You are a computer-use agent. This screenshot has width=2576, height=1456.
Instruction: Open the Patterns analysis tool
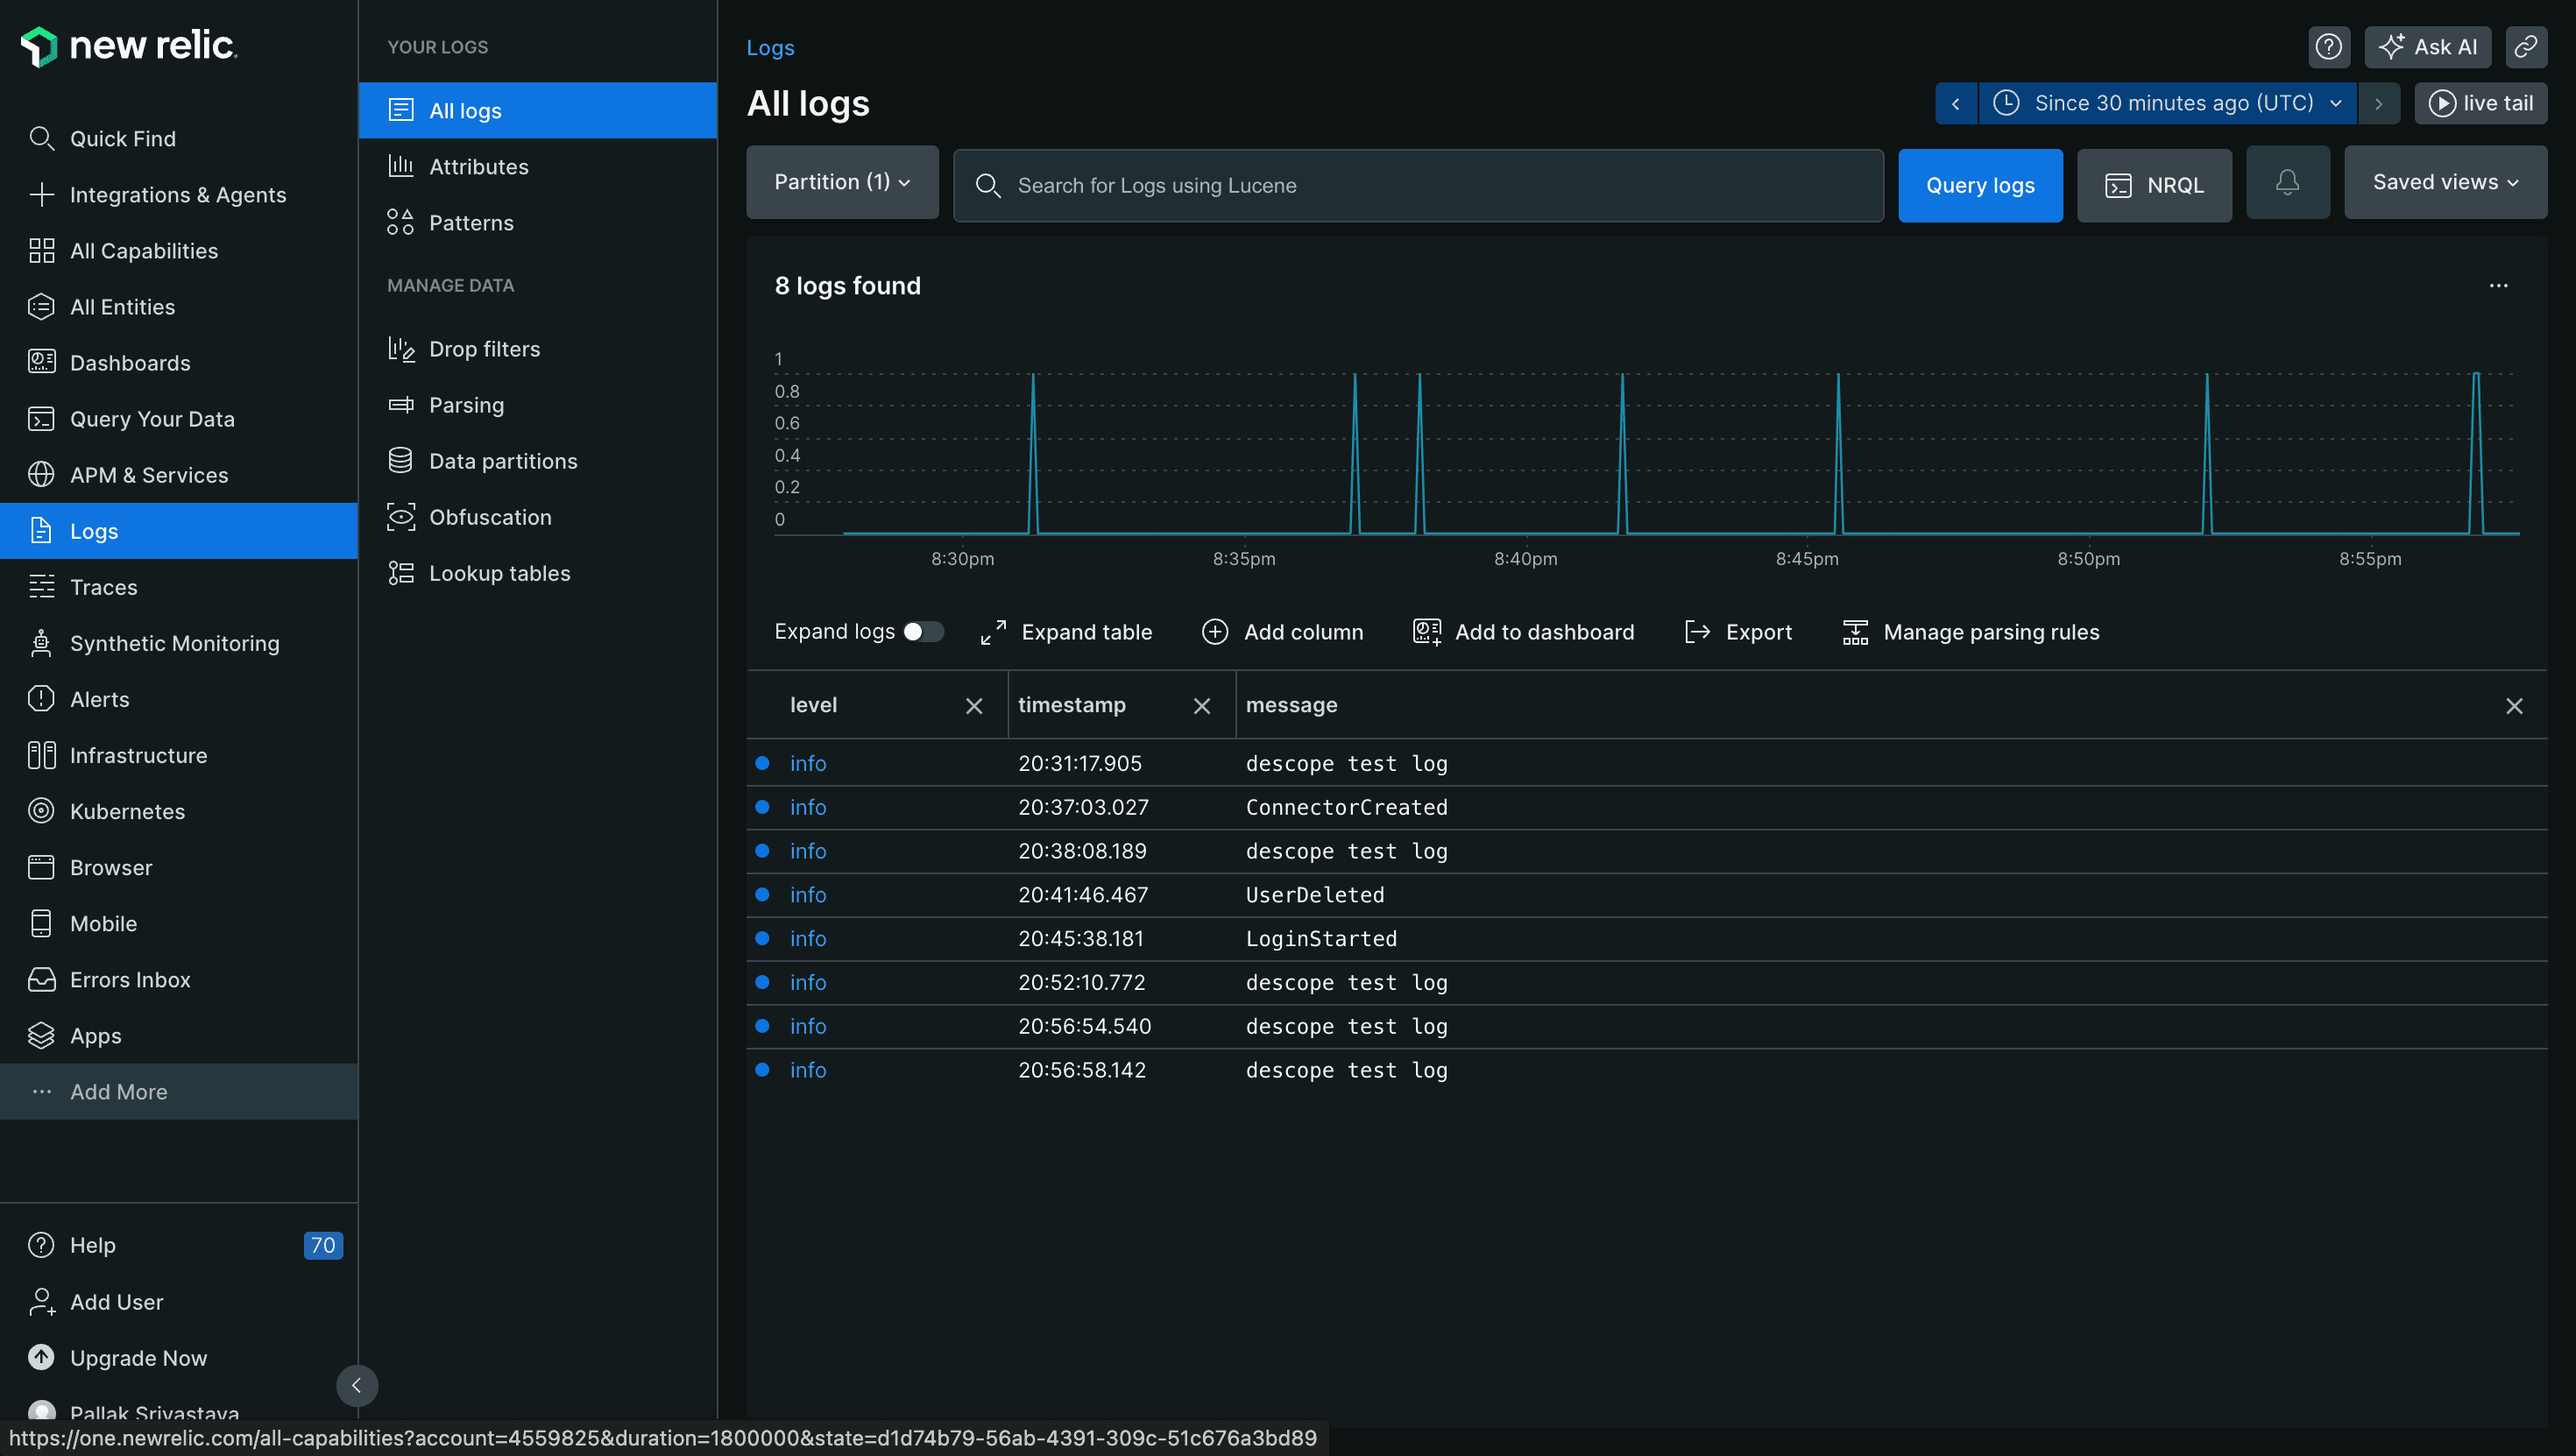pyautogui.click(x=471, y=223)
